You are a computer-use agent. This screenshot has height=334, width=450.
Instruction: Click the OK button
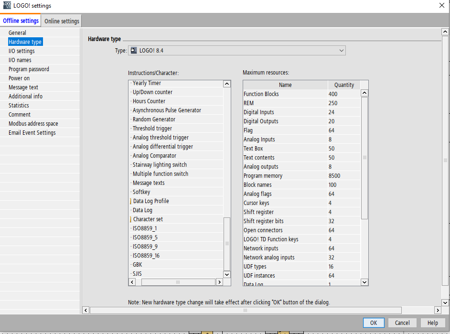[373, 323]
